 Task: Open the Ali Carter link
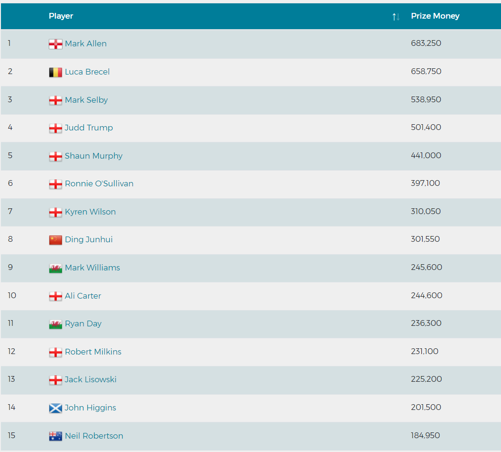(83, 296)
